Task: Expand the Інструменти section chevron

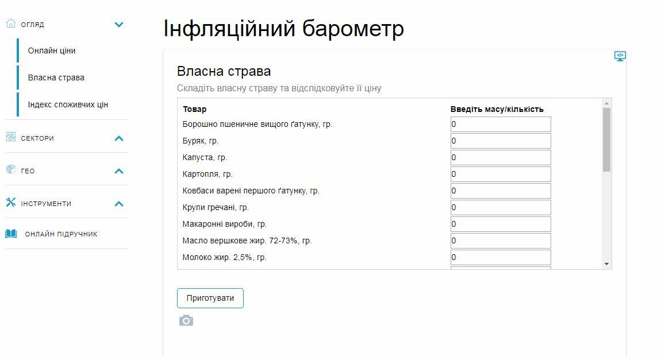Action: tap(119, 204)
